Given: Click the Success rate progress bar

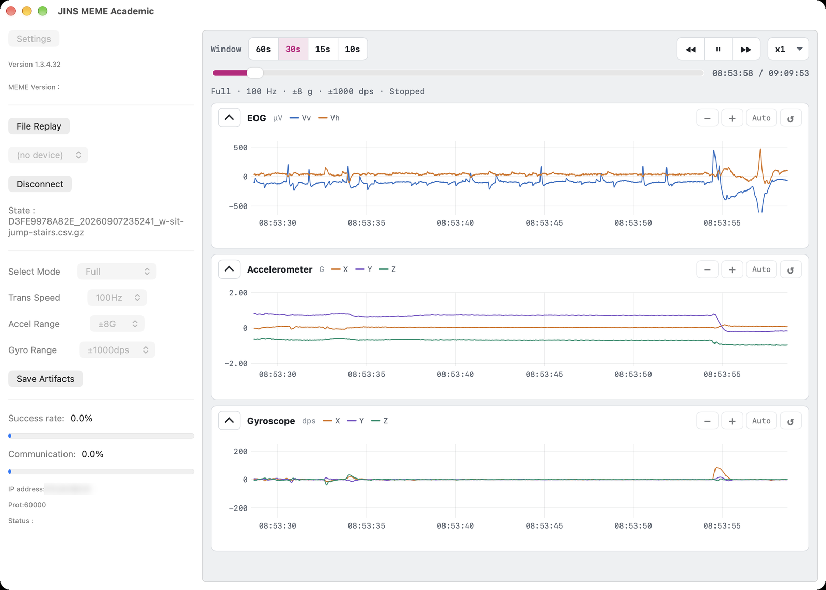Looking at the screenshot, I should (101, 436).
